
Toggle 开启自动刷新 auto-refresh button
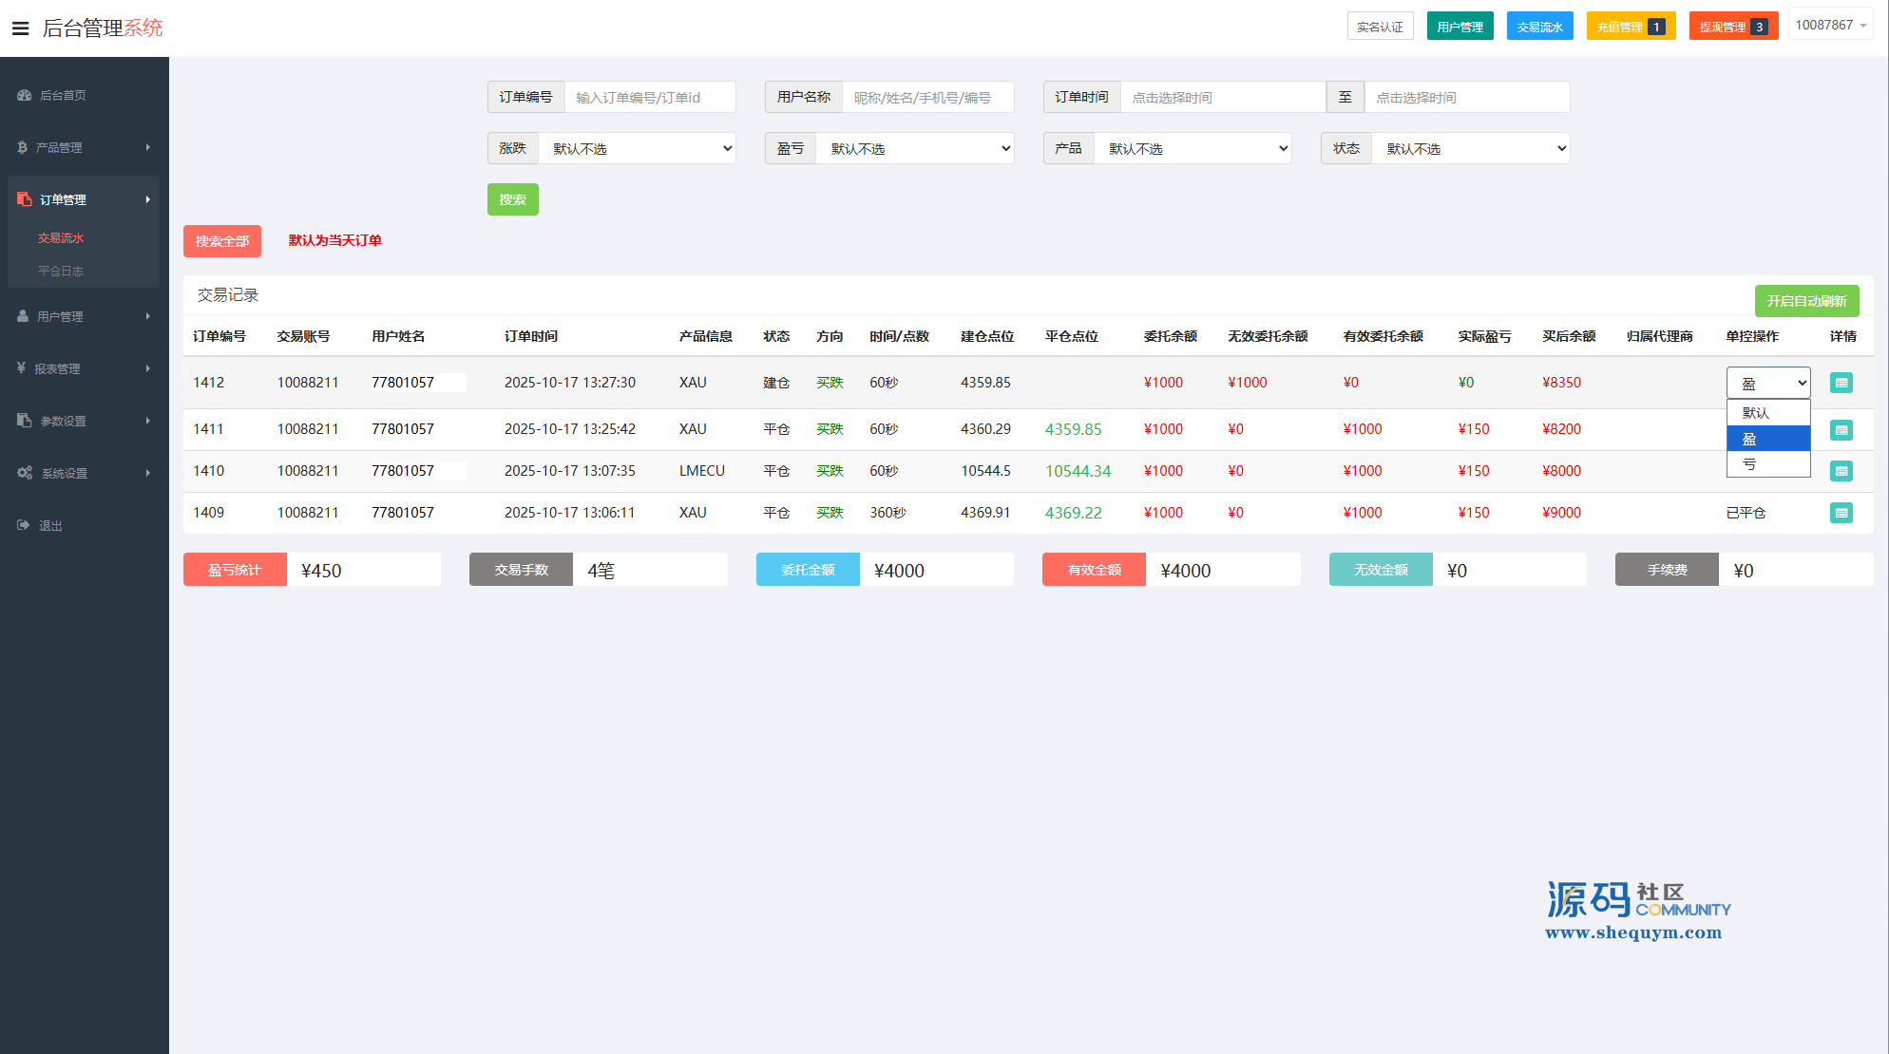1805,301
